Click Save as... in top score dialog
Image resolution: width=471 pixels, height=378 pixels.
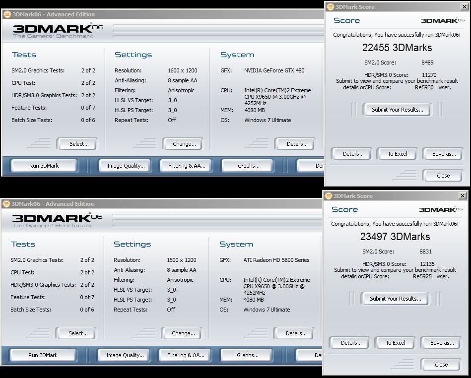[x=443, y=154]
